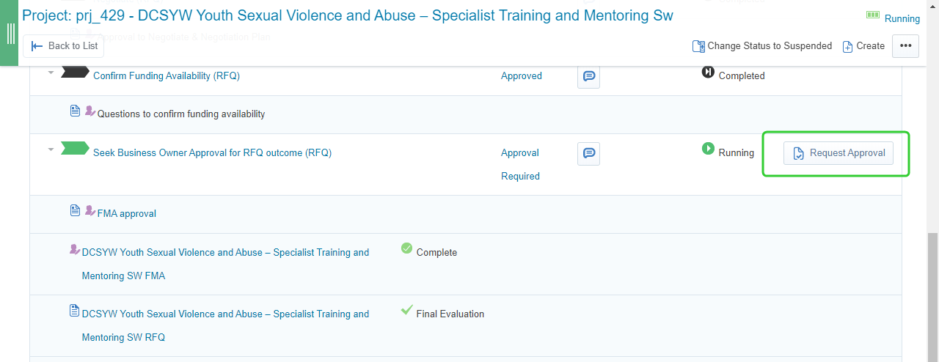Open the left green sidebar handle

click(10, 33)
